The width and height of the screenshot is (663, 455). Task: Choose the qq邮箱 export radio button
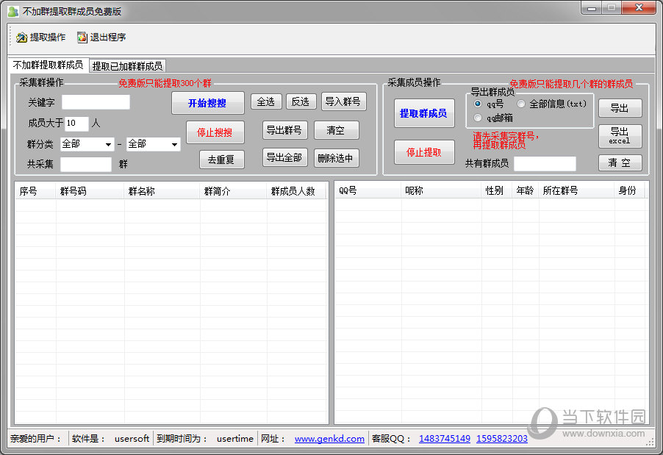click(478, 118)
